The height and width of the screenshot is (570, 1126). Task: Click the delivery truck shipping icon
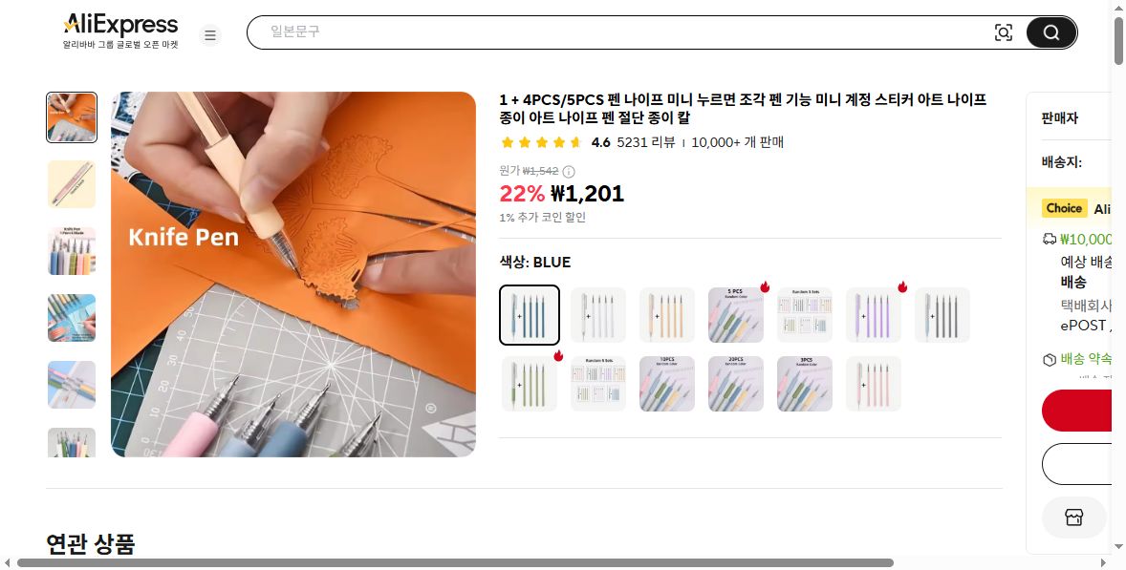coord(1050,240)
